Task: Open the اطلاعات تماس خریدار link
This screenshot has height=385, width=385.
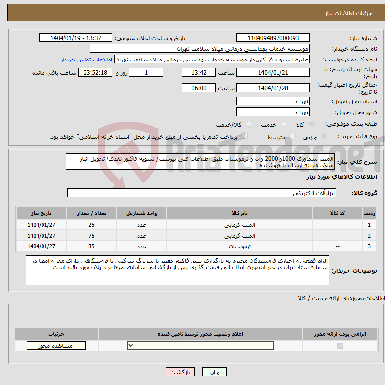Action: (x=86, y=60)
